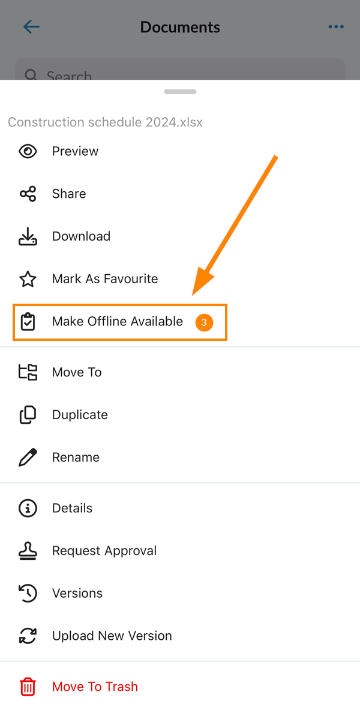Click the Details info circle icon
360x721 pixels.
pyautogui.click(x=28, y=508)
